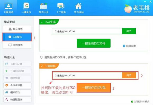Image resolution: width=153 pixels, height=106 pixels.
Task: Click 一键制作启动U盘 button
Action: coord(94,88)
